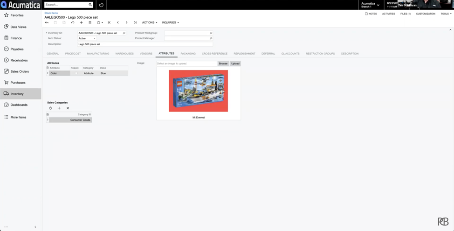Go to the next record arrow

(126, 22)
